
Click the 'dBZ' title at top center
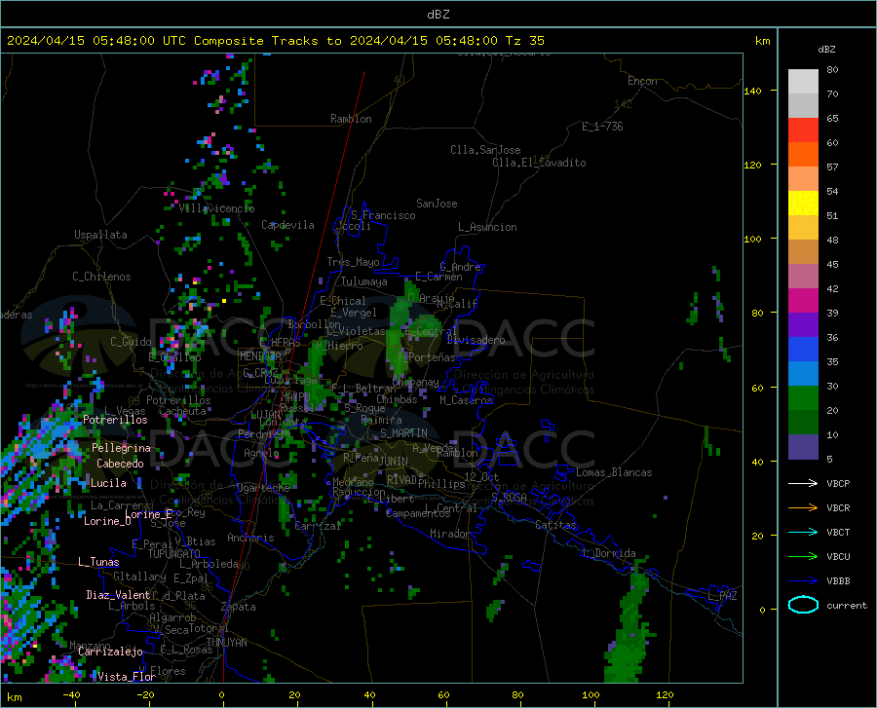click(438, 15)
